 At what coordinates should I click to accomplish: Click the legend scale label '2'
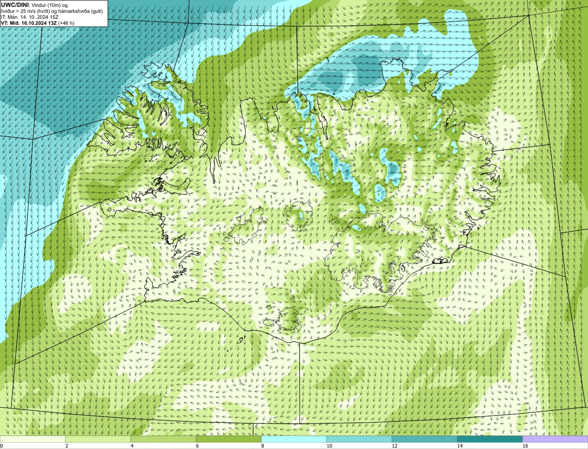[67, 446]
